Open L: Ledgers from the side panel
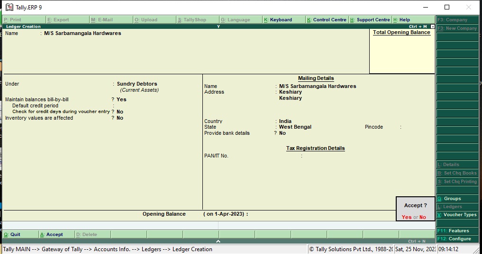Image resolution: width=482 pixels, height=254 pixels. tap(457, 207)
